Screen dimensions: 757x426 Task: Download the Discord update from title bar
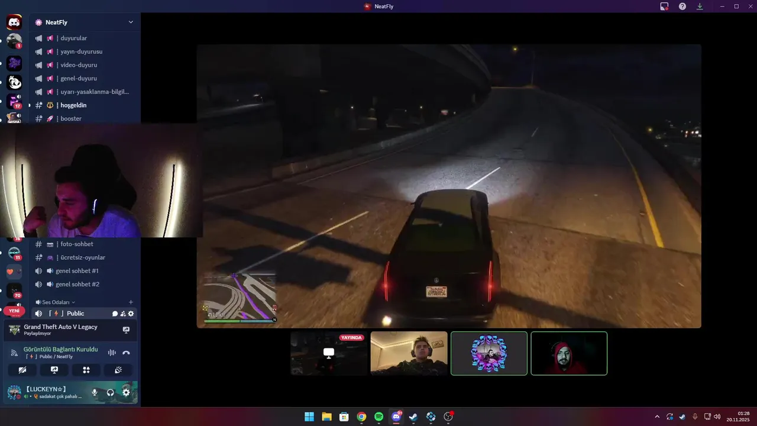click(700, 7)
